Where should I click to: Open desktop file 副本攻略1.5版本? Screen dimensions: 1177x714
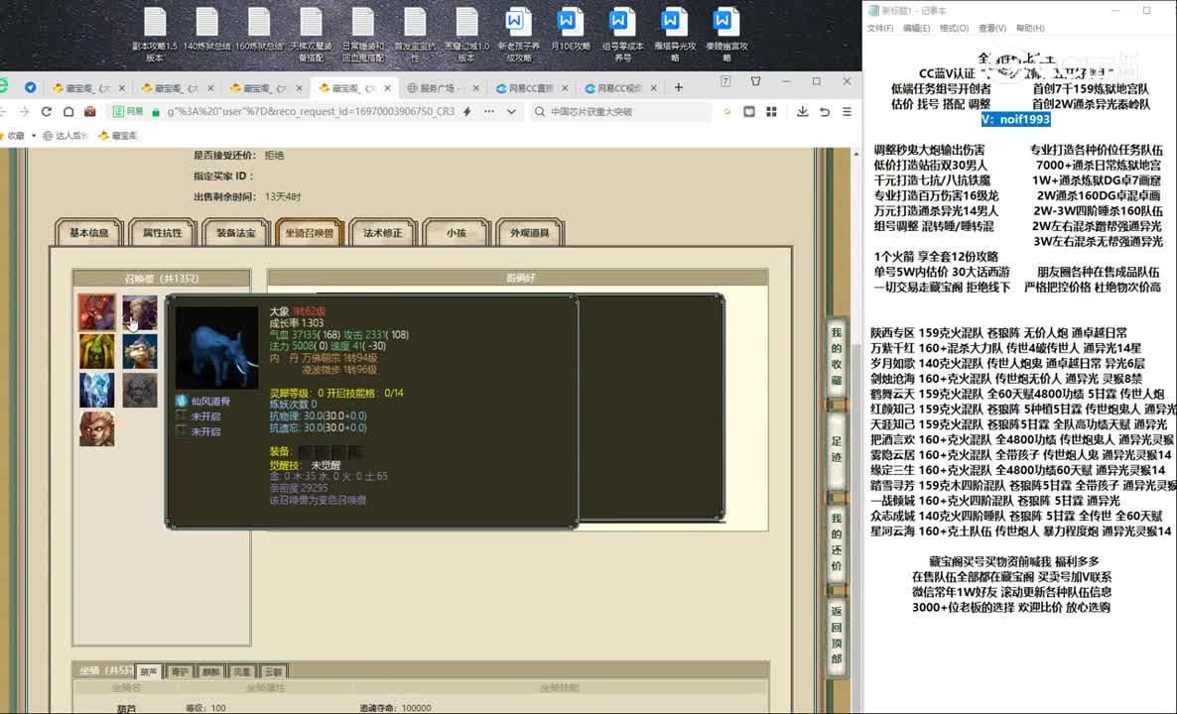(x=155, y=35)
